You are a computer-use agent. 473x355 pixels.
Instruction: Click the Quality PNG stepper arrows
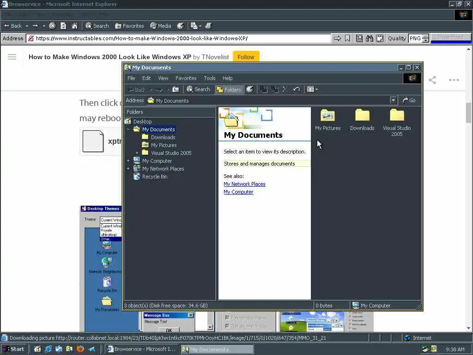click(425, 38)
